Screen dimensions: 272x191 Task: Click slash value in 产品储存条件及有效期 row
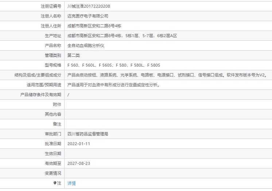(68, 95)
